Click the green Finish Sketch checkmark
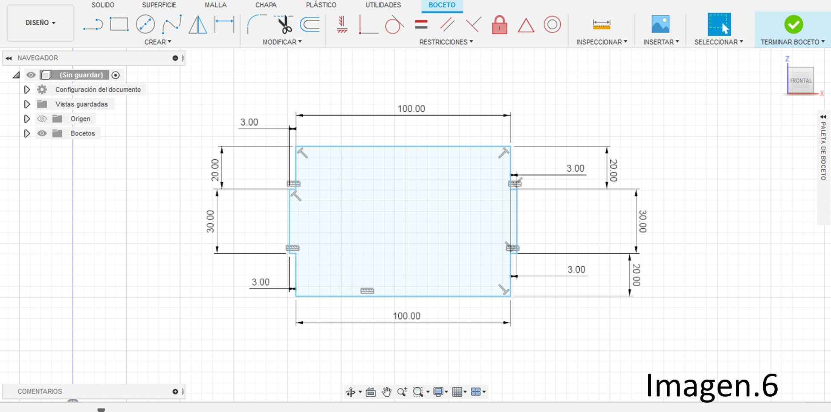The image size is (831, 412). 793,24
